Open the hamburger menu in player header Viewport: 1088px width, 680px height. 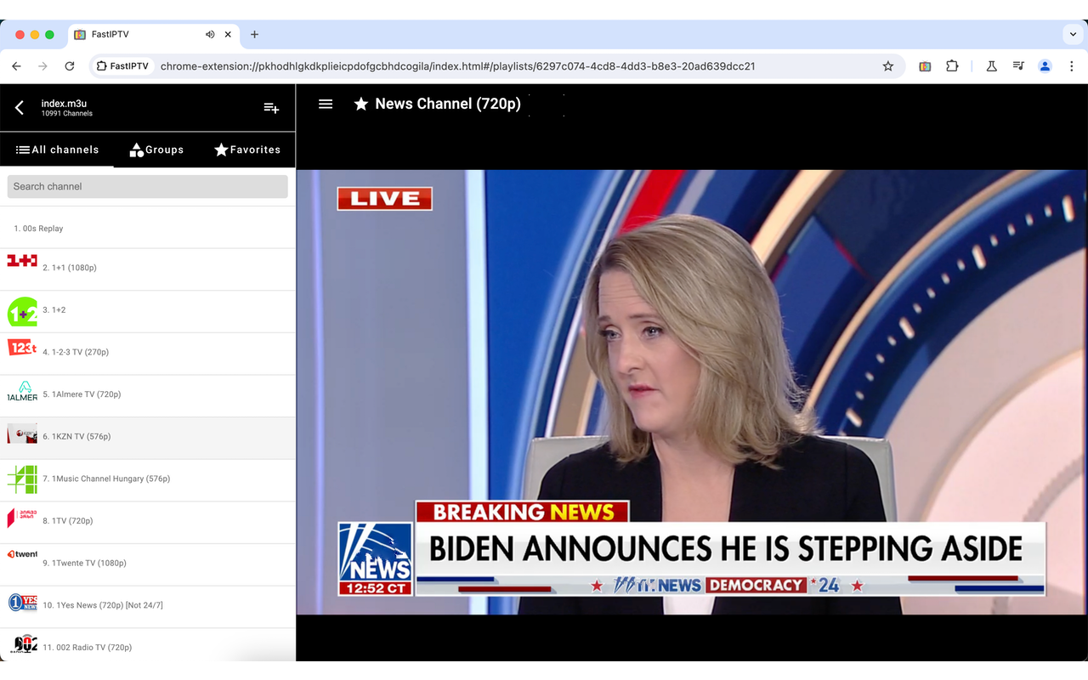326,104
